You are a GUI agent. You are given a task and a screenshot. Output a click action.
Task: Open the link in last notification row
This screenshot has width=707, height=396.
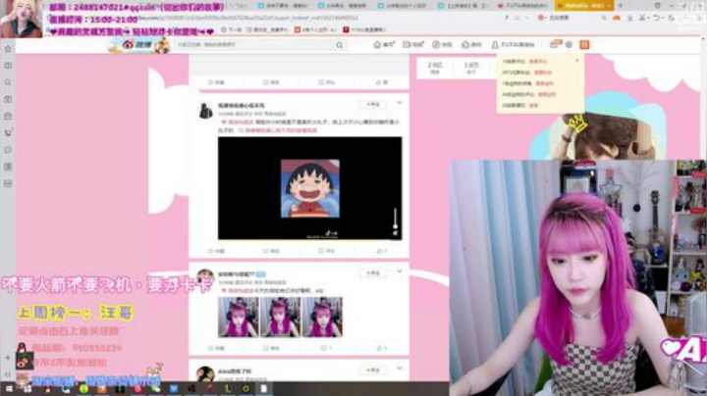click(533, 105)
